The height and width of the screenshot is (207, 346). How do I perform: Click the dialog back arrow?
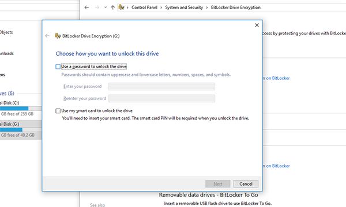[47, 36]
